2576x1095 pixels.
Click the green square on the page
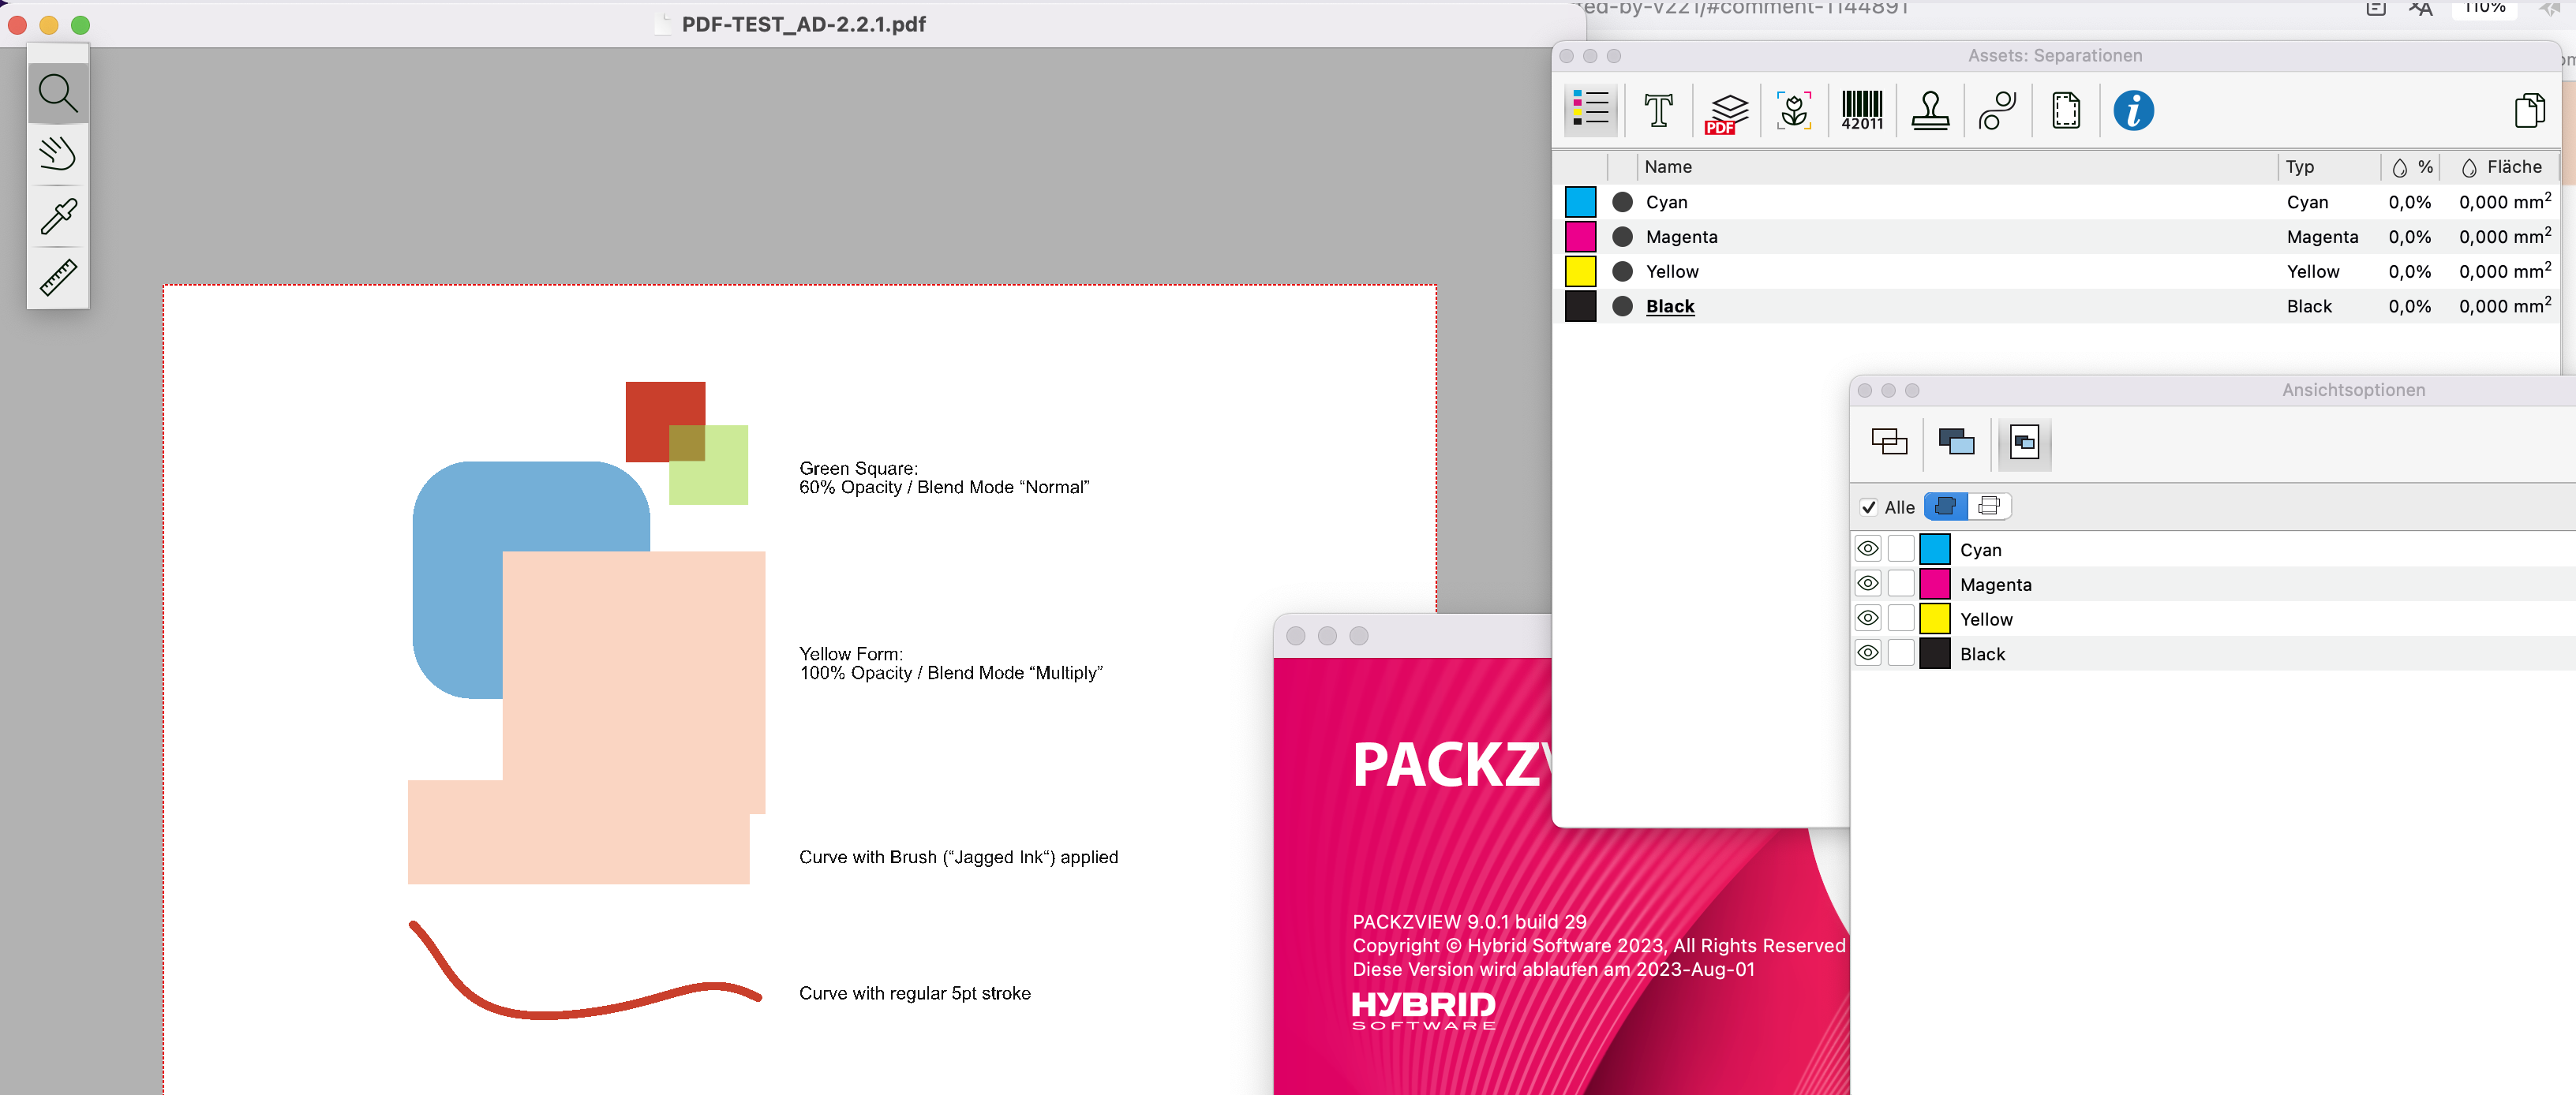point(708,465)
